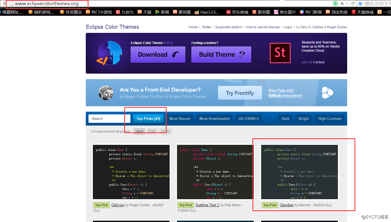Click the Build Theme button
Screen dimensions: 391x222
(x=221, y=55)
